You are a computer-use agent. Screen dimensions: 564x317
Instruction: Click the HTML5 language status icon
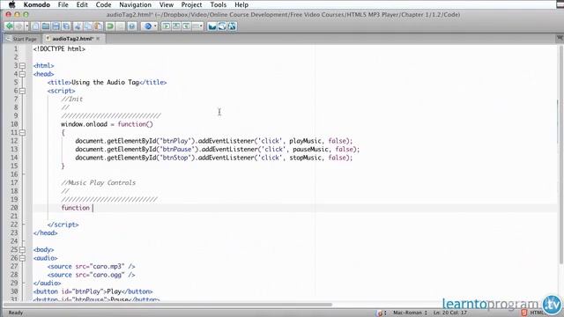pos(524,313)
